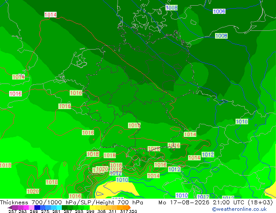
Task: Click legend value 287
Action: click(x=67, y=211)
